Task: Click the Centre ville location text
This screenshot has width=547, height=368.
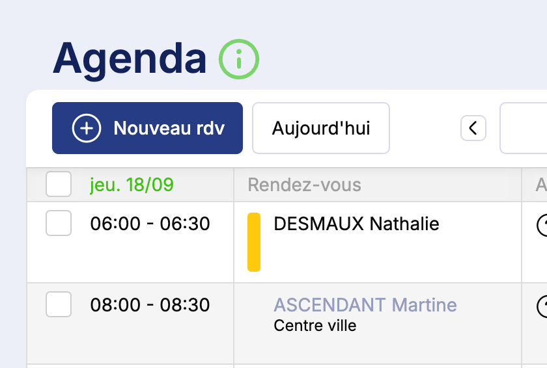Action: (315, 325)
